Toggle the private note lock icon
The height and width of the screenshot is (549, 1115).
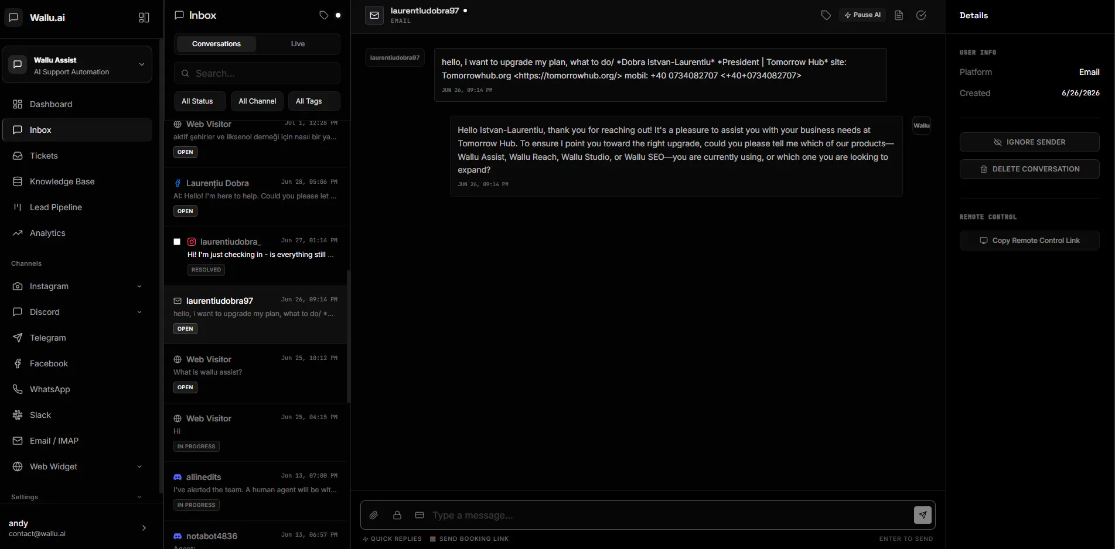pyautogui.click(x=397, y=515)
